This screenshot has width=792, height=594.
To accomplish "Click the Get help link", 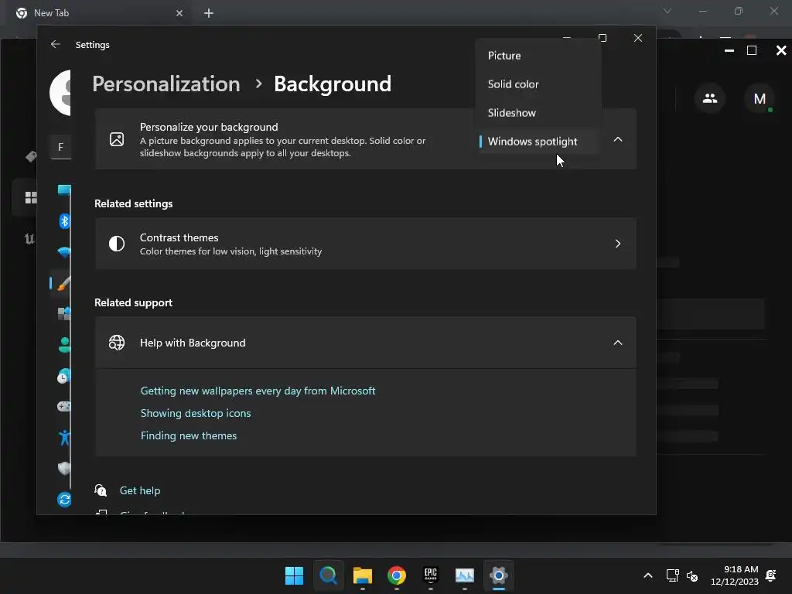I will point(140,490).
